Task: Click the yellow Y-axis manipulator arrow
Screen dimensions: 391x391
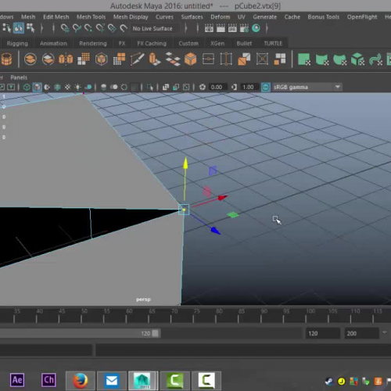Action: pyautogui.click(x=185, y=163)
